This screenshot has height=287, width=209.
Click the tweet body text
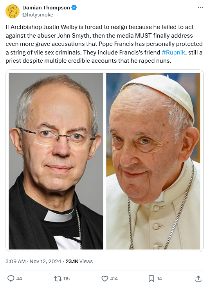(104, 44)
